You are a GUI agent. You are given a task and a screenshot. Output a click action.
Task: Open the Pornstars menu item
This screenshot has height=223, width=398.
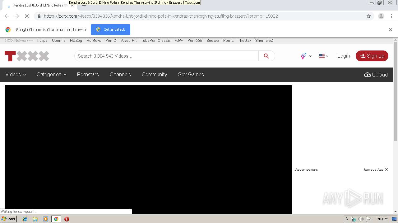(88, 74)
